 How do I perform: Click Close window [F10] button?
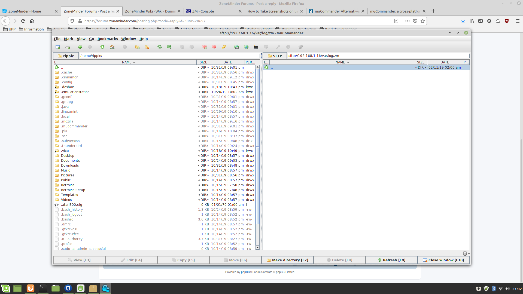tap(443, 260)
